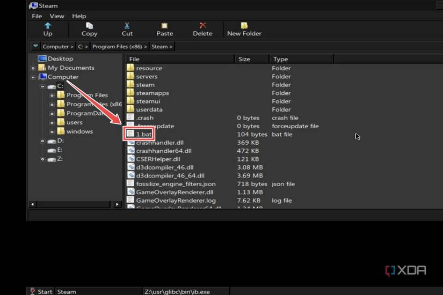The height and width of the screenshot is (295, 443).
Task: Click the Cut scissors icon
Action: pos(127,26)
